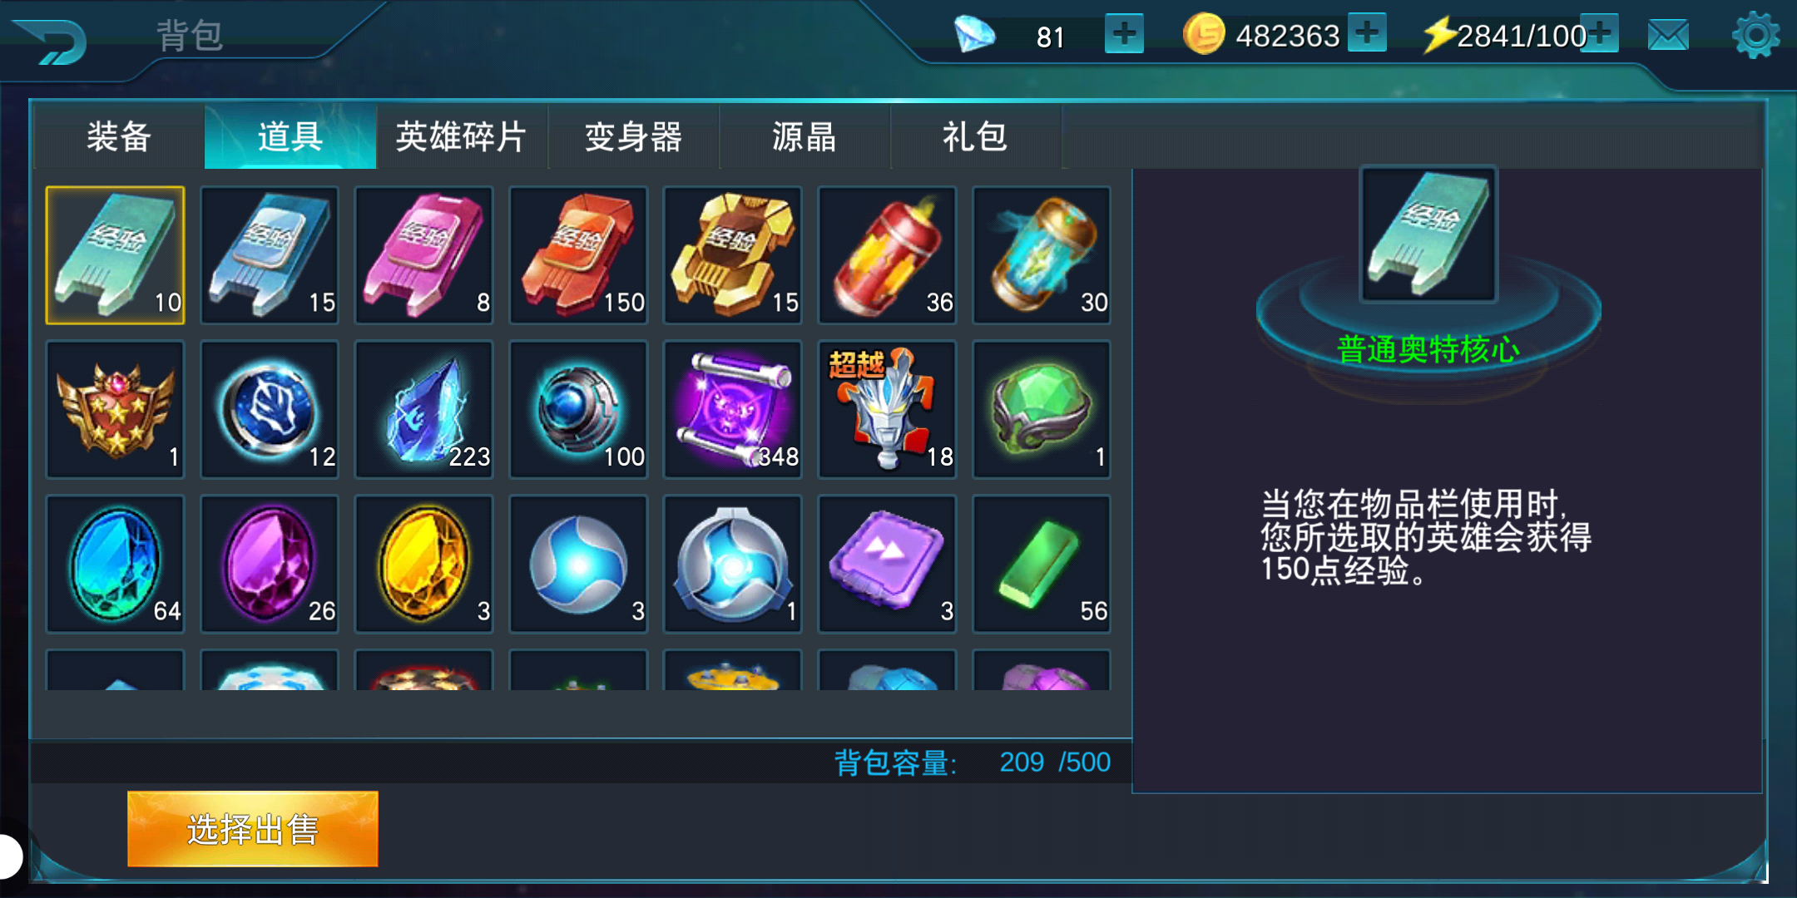Viewport: 1797px width, 898px height.
Task: Open the 变身器 tab
Action: (x=634, y=136)
